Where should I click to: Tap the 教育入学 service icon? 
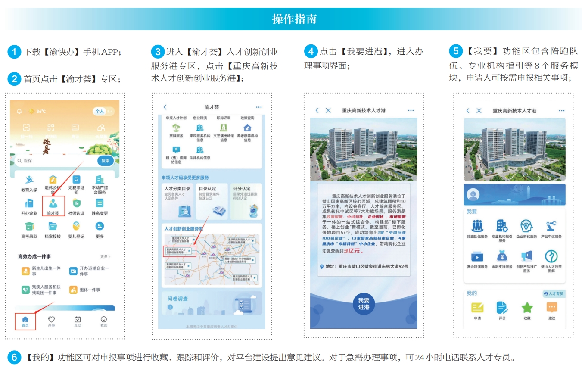(29, 182)
